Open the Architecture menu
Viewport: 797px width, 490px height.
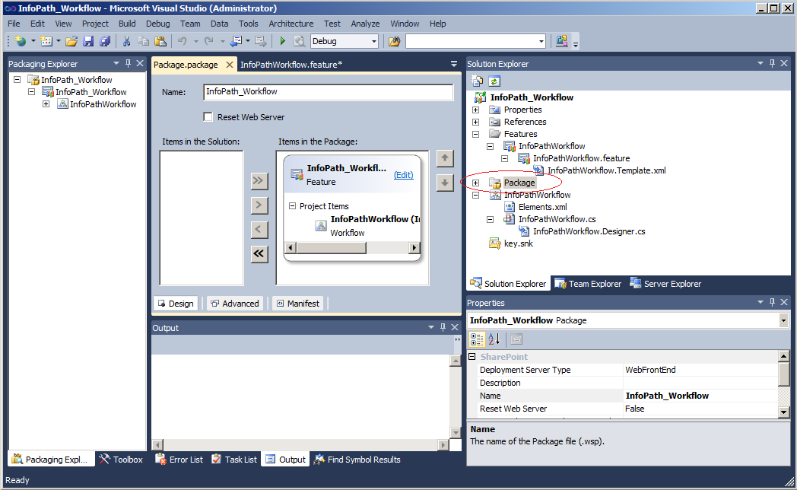(291, 24)
